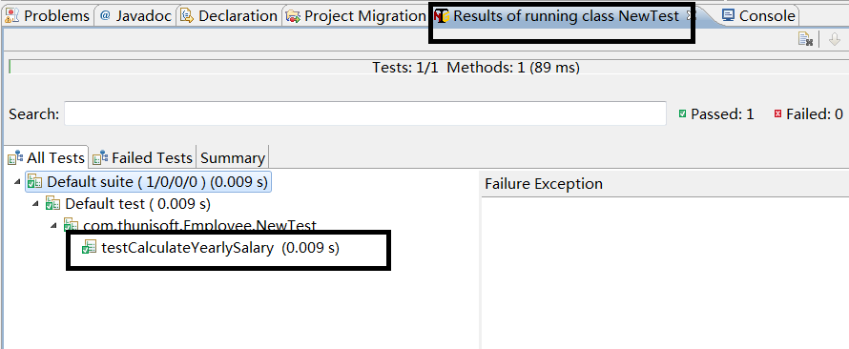Image resolution: width=849 pixels, height=349 pixels.
Task: Close the Results of running class NewTest tab
Action: [691, 16]
